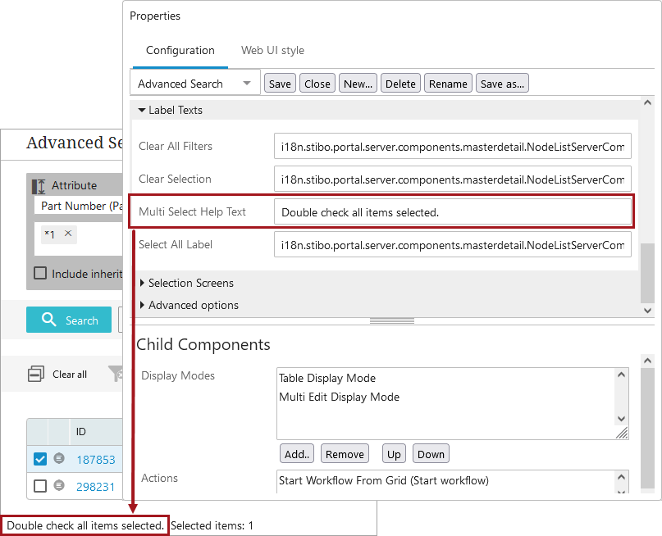Select Start Workflow From Grid action
662x536 pixels.
point(384,480)
